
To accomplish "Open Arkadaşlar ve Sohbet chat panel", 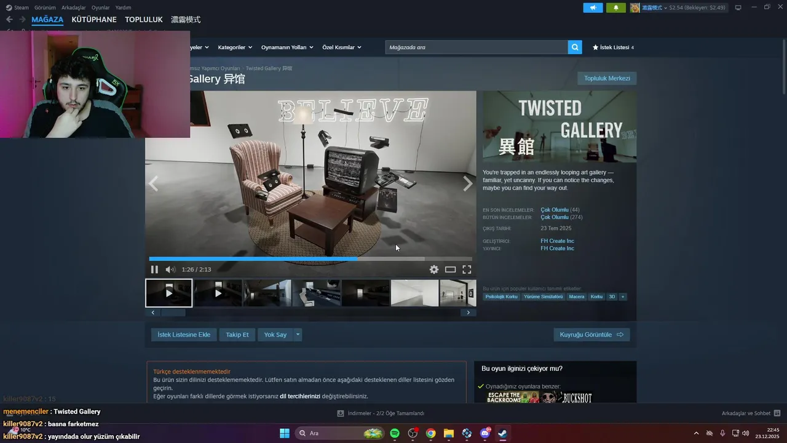I will (751, 413).
